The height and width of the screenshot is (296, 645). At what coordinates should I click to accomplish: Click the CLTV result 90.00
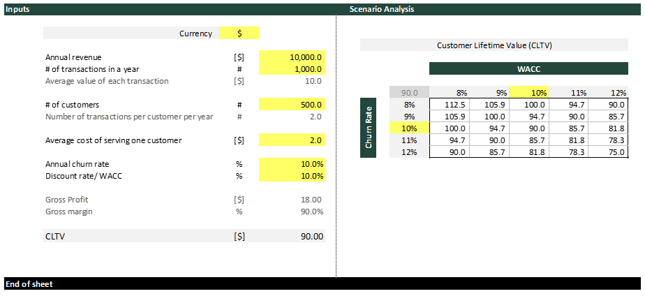coord(312,237)
